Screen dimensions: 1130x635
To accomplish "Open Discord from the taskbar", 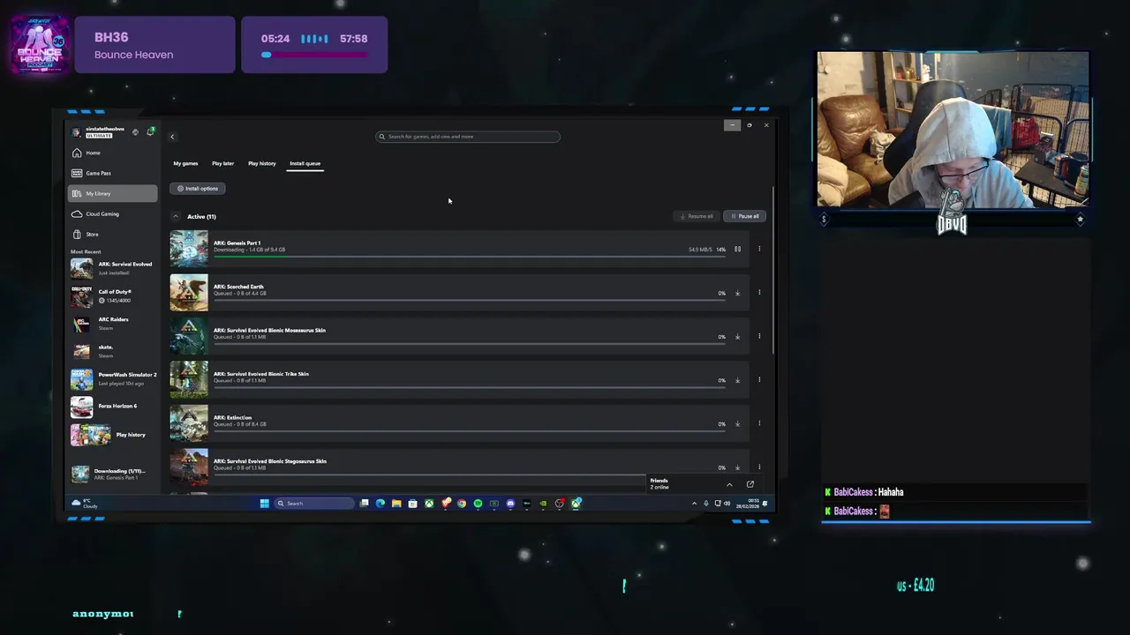I will [510, 504].
